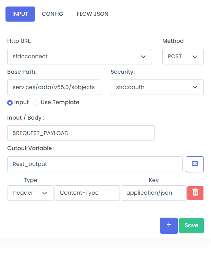211x268 pixels.
Task: Add a new header row with plus button
Action: [x=169, y=226]
